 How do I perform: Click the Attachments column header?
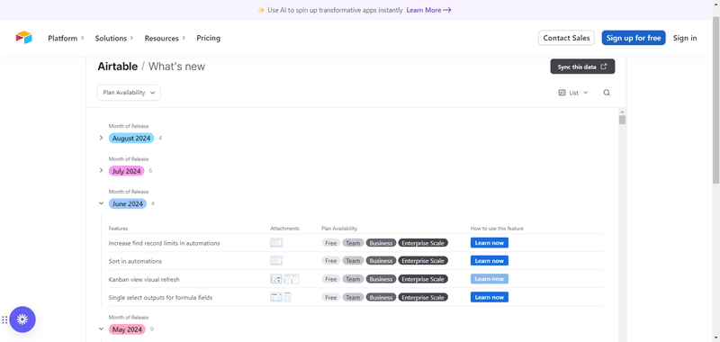tap(284, 229)
